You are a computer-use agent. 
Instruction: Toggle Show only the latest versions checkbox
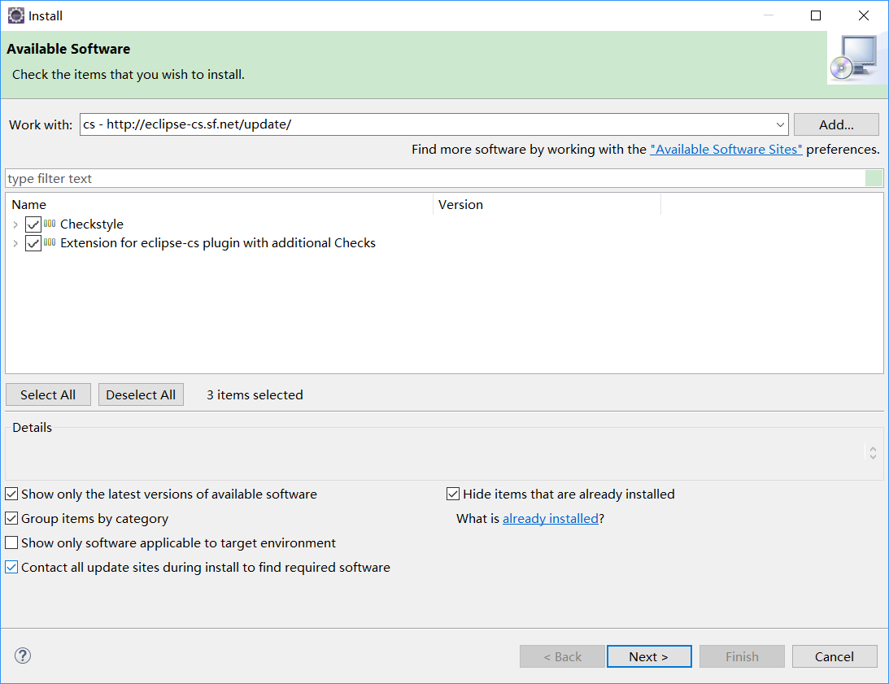pyautogui.click(x=11, y=494)
